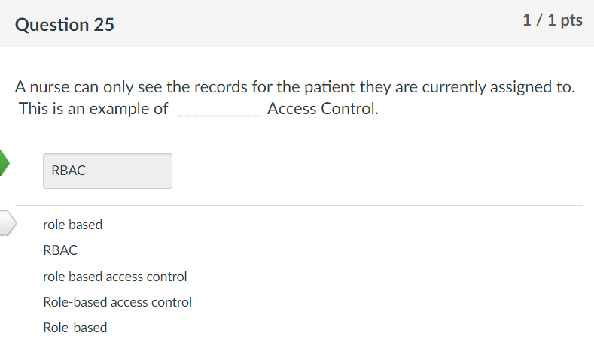Image resolution: width=594 pixels, height=360 pixels.
Task: Click the word "pts" in the header
Action: [x=571, y=21]
